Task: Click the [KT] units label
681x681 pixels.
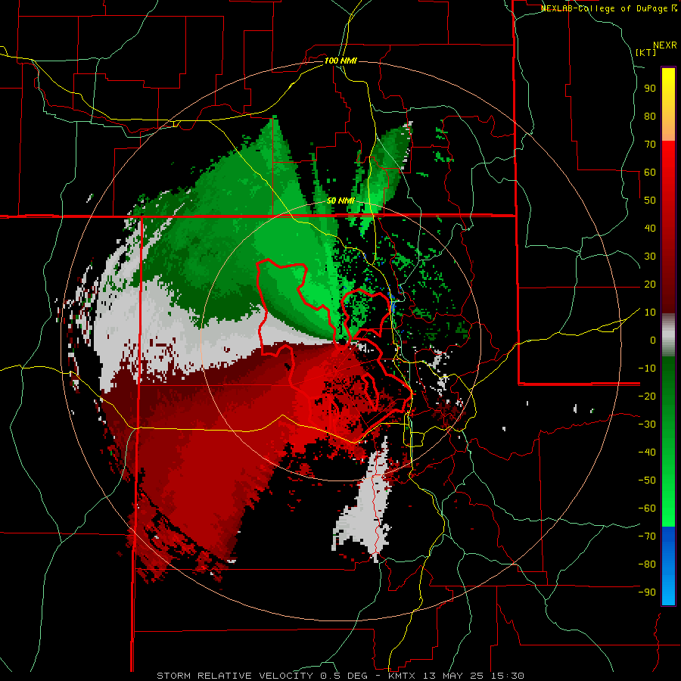Action: (x=645, y=52)
